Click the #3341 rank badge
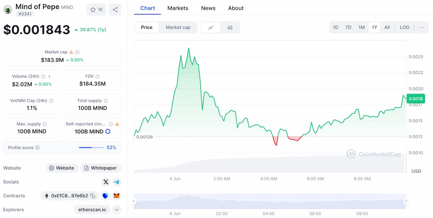The width and height of the screenshot is (433, 218). (x=25, y=14)
